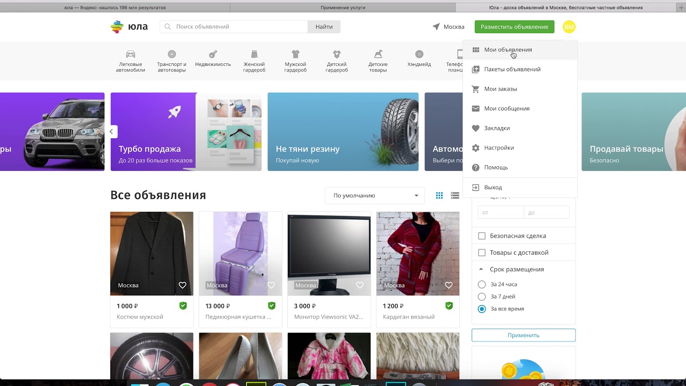Viewport: 686px width, 386px height.
Task: Open Настройки menu item
Action: (520, 148)
